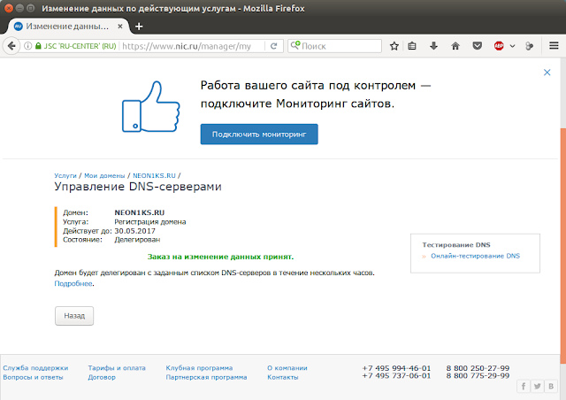Close the Изменение данны... tab
Screen dimensions: 566x400
point(120,27)
